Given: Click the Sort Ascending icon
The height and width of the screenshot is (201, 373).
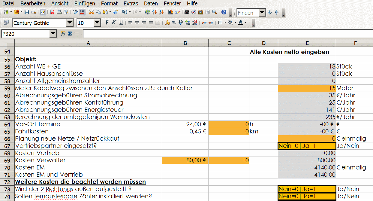Looking at the screenshot, I should (155, 12).
